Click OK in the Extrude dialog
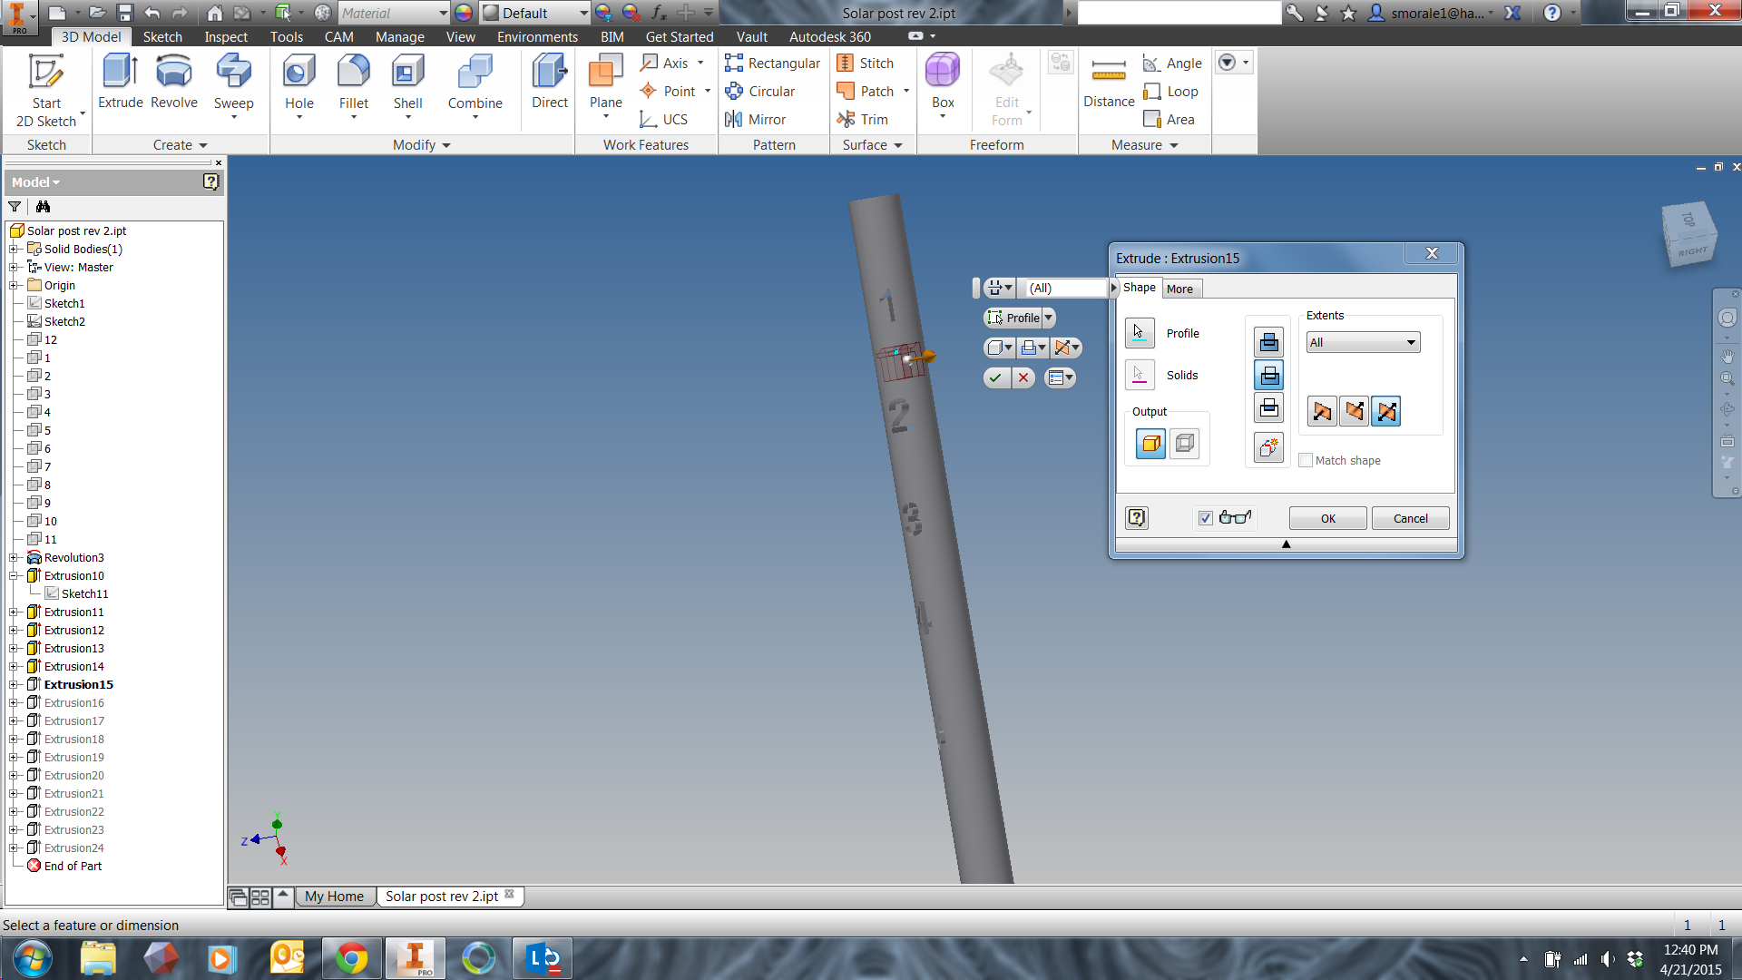Screen dimensions: 1742x980 [x=1326, y=518]
